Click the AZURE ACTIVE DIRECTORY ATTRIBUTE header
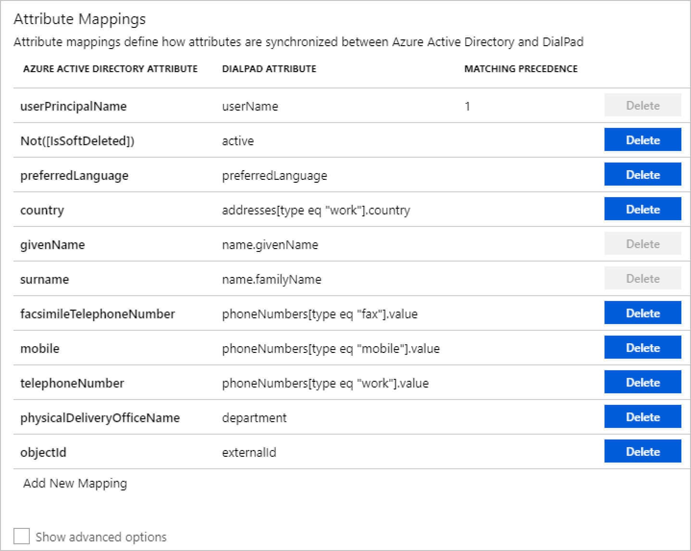The image size is (691, 551). point(110,69)
